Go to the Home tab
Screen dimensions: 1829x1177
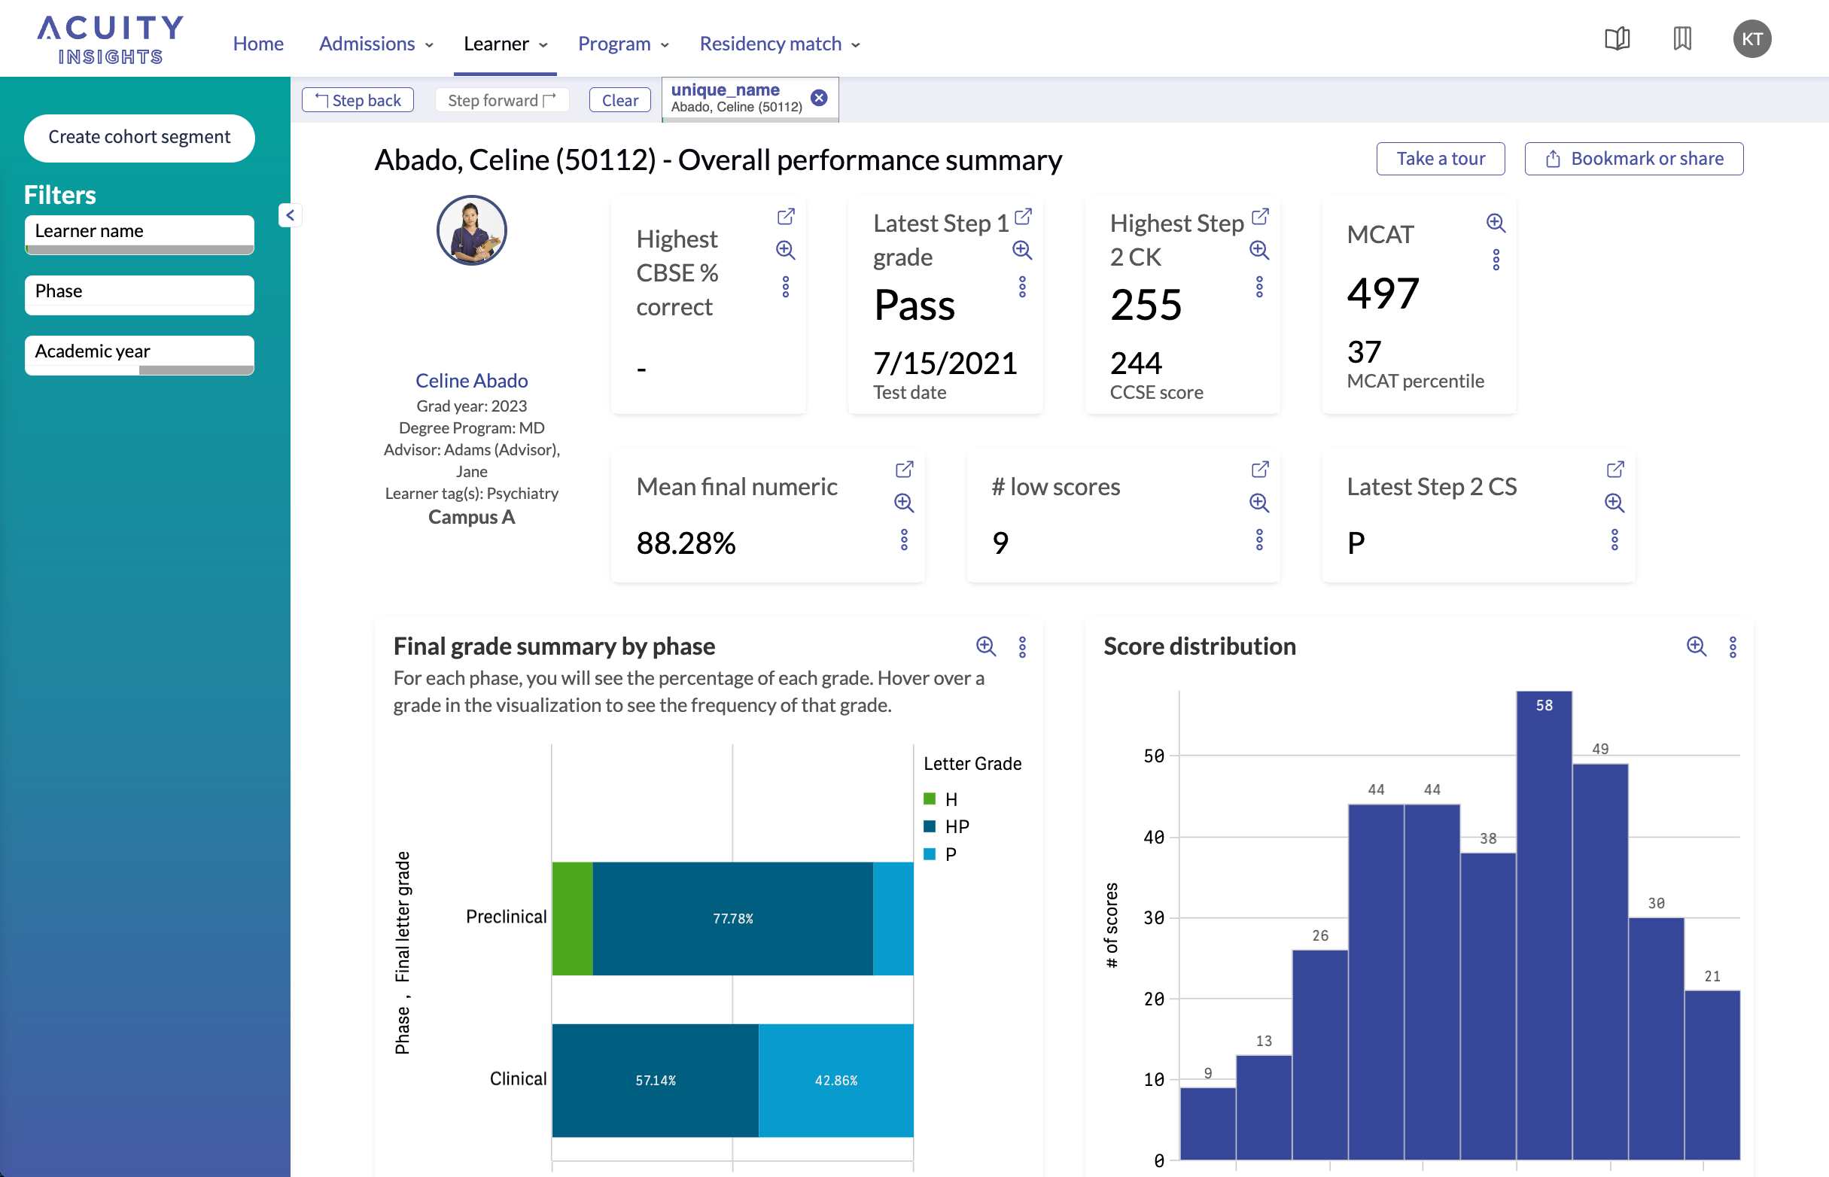(257, 44)
